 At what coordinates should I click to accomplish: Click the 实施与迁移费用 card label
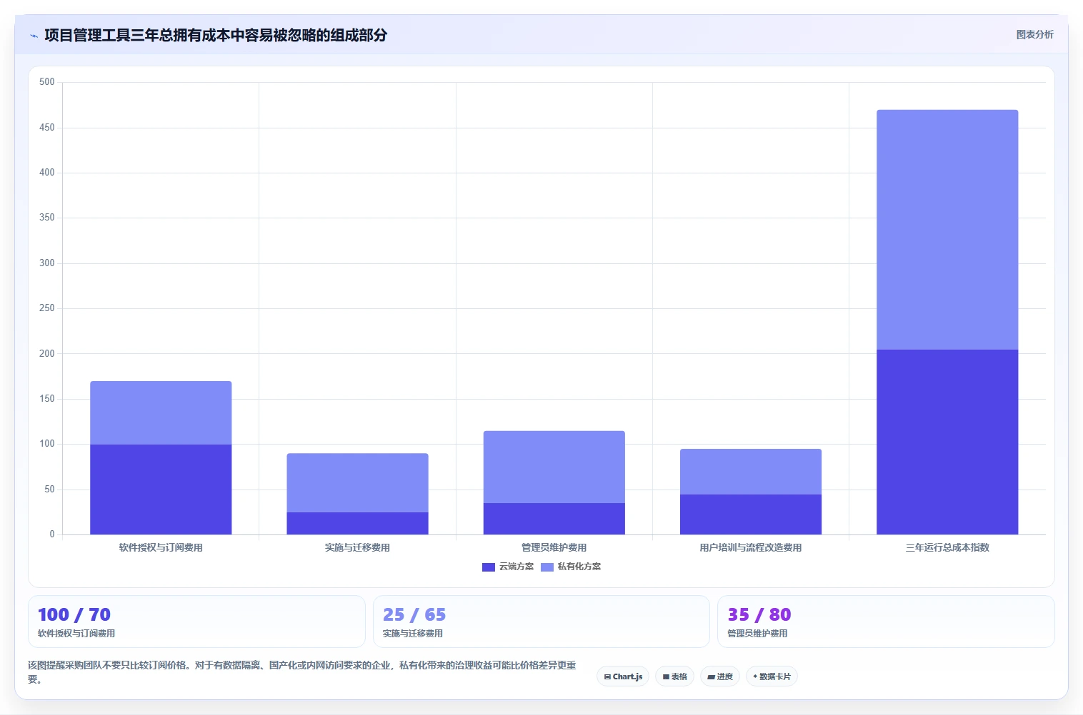click(413, 634)
